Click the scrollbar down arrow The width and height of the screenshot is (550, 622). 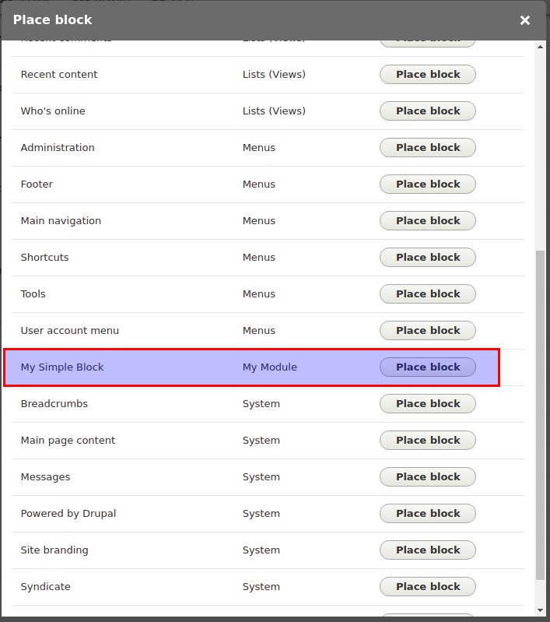point(540,610)
